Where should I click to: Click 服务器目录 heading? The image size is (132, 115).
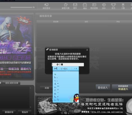[46, 16]
